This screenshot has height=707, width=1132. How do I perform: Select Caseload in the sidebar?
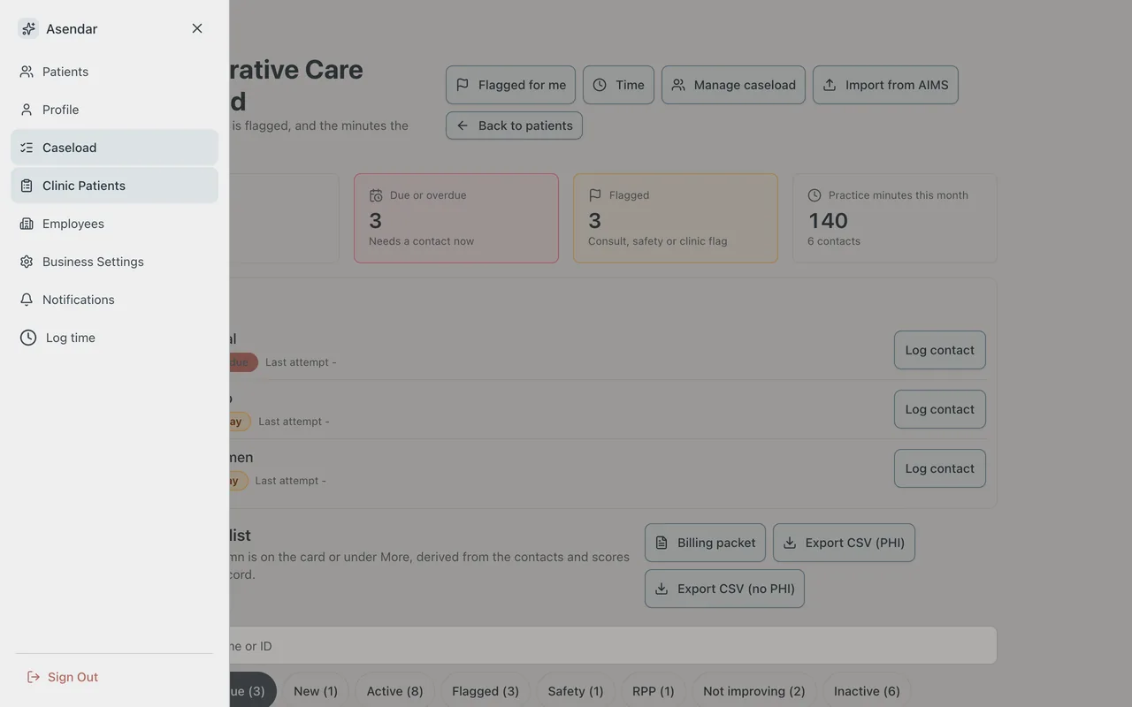coord(114,148)
